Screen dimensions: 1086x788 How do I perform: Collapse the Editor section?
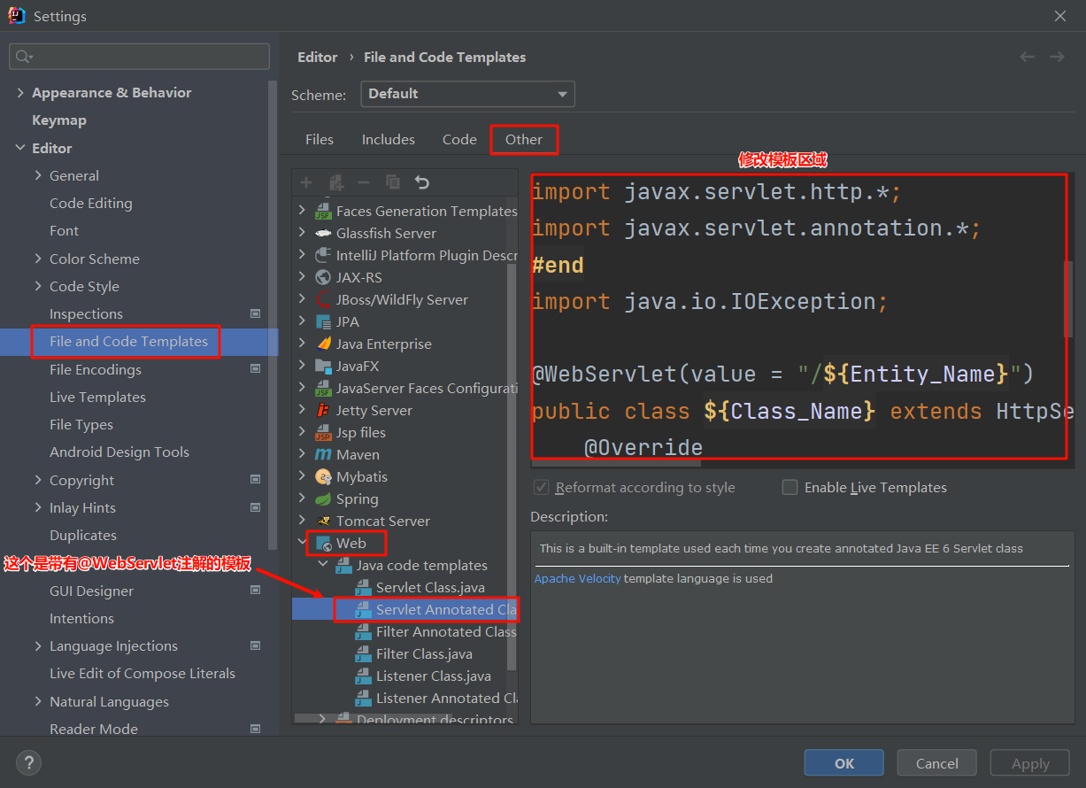pos(20,148)
